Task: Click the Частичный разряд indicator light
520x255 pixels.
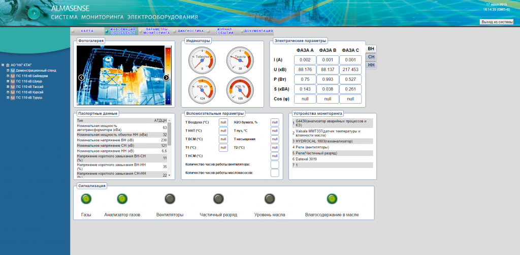Action: pos(218,199)
